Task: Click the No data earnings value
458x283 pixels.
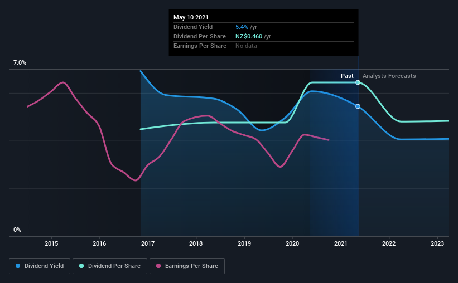Action: point(246,46)
